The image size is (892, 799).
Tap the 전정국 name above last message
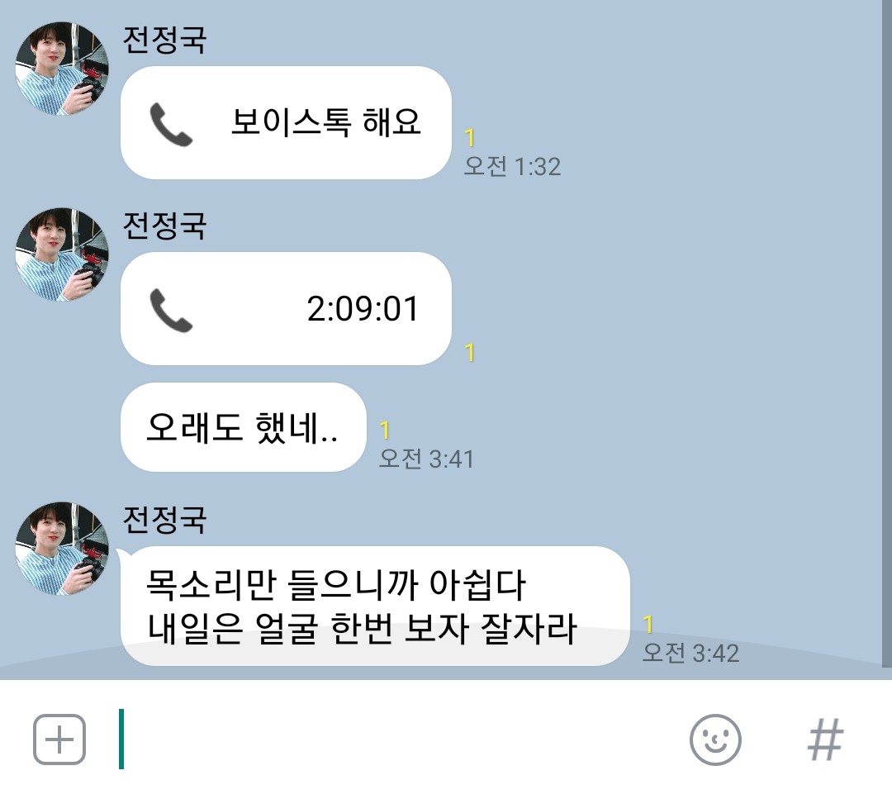tap(164, 520)
